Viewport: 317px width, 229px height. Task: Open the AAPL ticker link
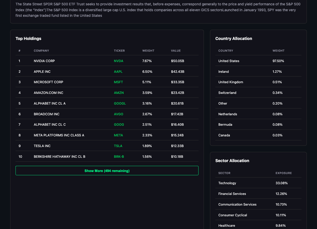(x=118, y=71)
